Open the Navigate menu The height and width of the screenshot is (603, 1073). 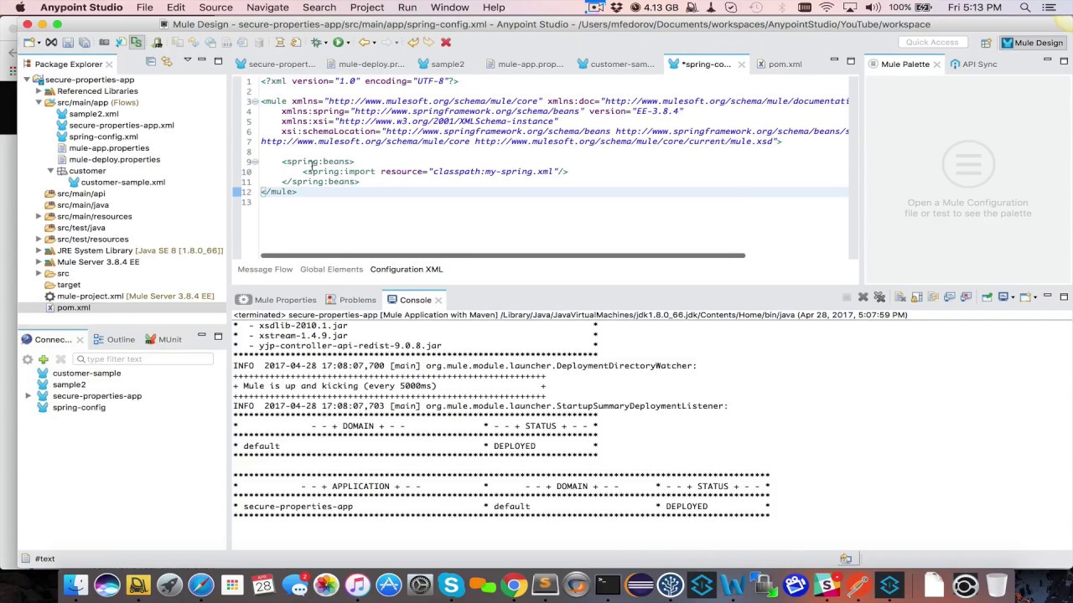[267, 8]
